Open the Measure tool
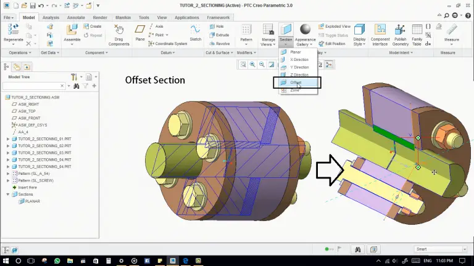 pos(451,31)
